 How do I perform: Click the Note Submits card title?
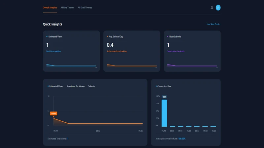pyautogui.click(x=175, y=37)
